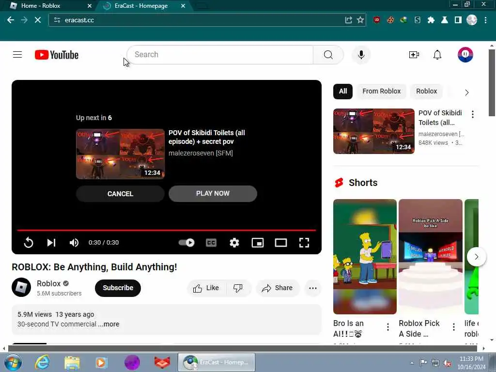Open the up next Skibidi thumbnail in player
The width and height of the screenshot is (496, 372).
click(120, 154)
